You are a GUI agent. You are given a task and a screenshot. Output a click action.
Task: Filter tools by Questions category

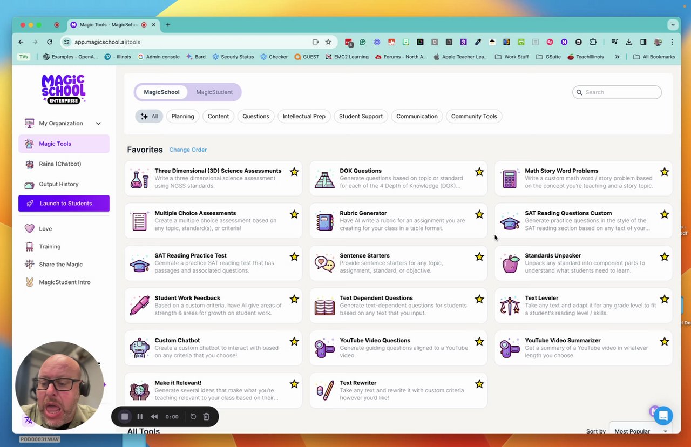[x=256, y=116]
